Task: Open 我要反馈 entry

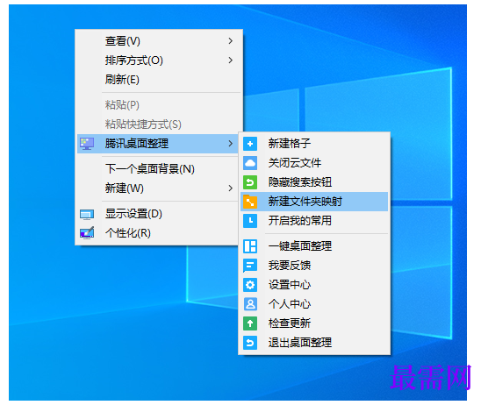Action: (314, 266)
